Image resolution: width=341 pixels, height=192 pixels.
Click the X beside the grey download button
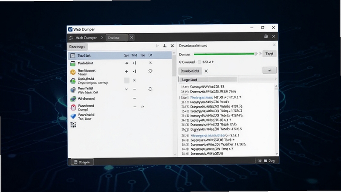pos(206,71)
